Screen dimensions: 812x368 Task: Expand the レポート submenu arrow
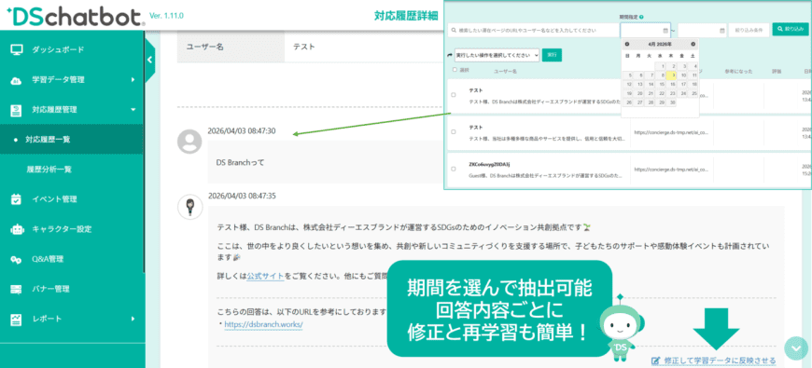point(133,319)
